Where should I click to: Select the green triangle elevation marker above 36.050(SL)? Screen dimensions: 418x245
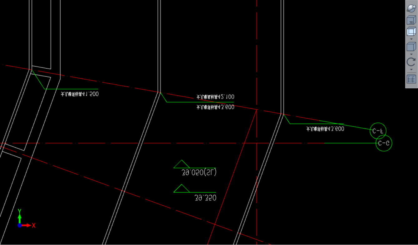coord(182,164)
